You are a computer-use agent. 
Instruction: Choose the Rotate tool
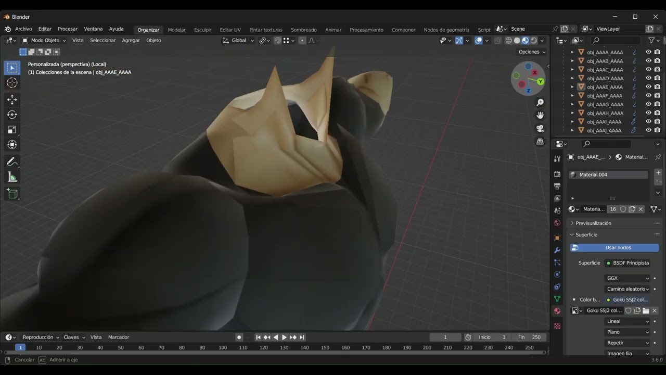pos(12,115)
